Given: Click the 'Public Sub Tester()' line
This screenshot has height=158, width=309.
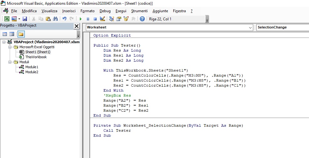Looking at the screenshot, I should (x=117, y=45).
